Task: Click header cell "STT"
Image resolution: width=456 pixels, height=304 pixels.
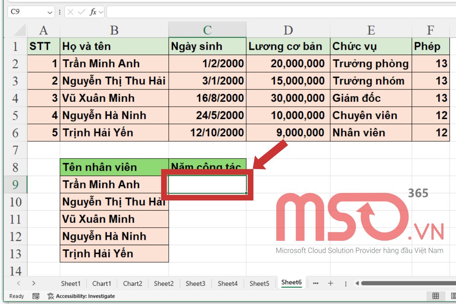Action: tap(44, 46)
